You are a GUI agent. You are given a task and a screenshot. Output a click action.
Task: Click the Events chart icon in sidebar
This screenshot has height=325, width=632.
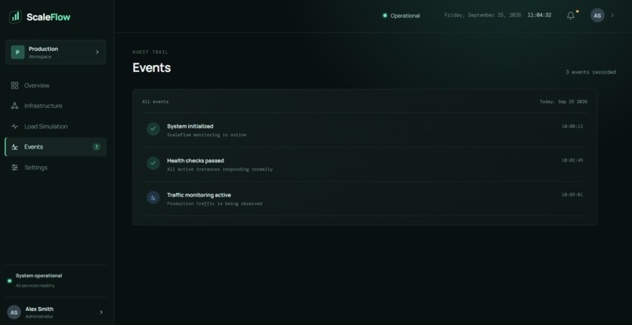(15, 147)
